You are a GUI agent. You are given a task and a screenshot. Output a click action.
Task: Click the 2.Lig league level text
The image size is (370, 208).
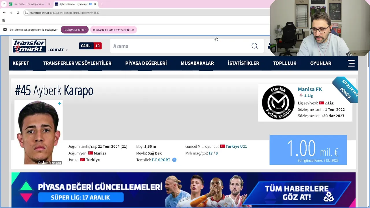(329, 103)
